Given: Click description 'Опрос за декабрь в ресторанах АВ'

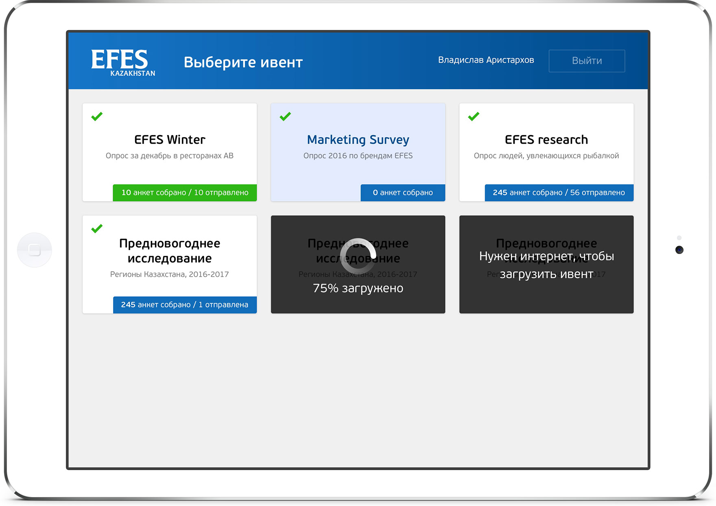Looking at the screenshot, I should coord(170,156).
